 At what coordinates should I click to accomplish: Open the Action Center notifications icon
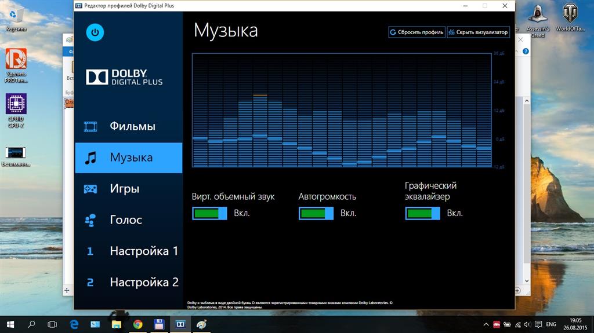(x=538, y=324)
